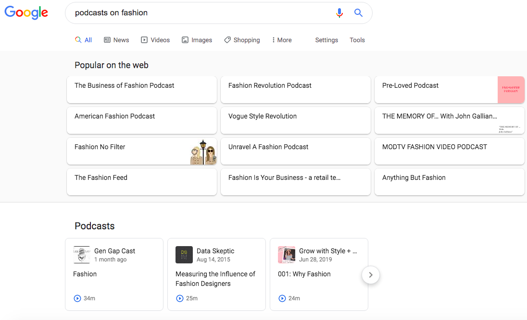The width and height of the screenshot is (527, 320).
Task: Click the blue search magnifier icon
Action: pyautogui.click(x=359, y=13)
